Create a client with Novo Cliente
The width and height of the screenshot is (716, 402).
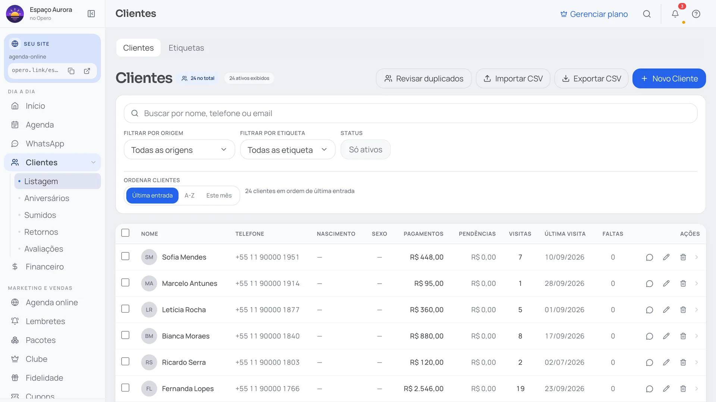point(669,79)
